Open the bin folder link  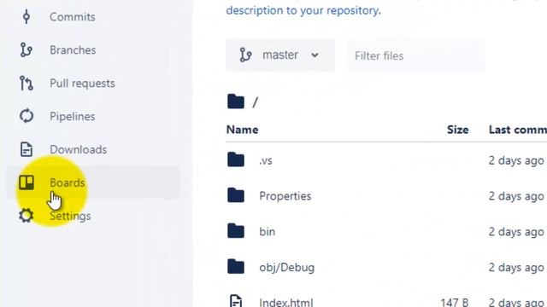[x=267, y=231]
